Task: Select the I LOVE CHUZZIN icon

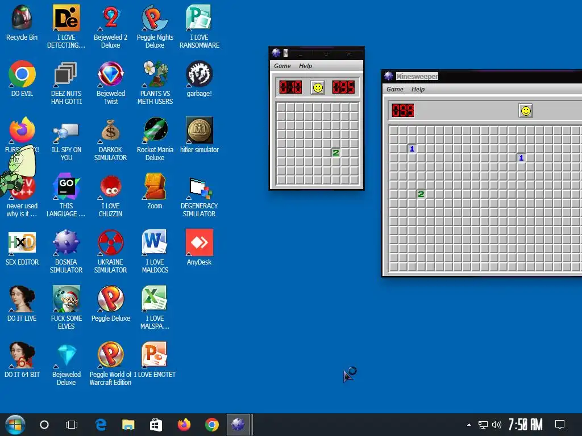Action: coord(110,186)
